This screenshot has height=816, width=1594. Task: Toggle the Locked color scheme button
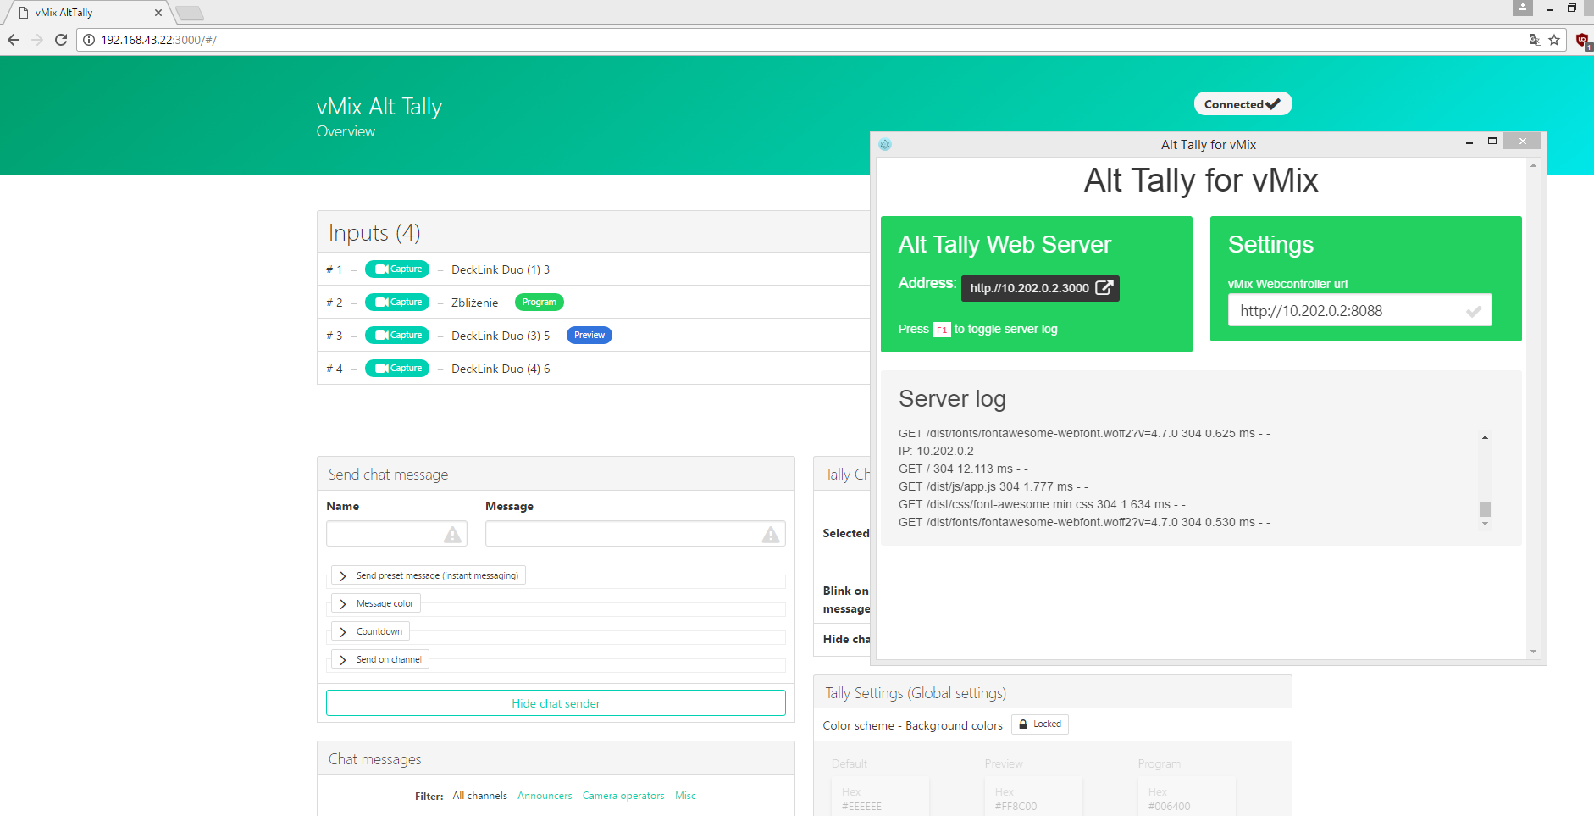[x=1040, y=724]
